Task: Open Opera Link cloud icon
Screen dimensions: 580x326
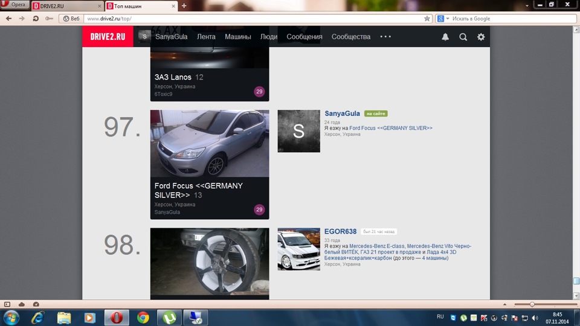Action: tap(22, 304)
